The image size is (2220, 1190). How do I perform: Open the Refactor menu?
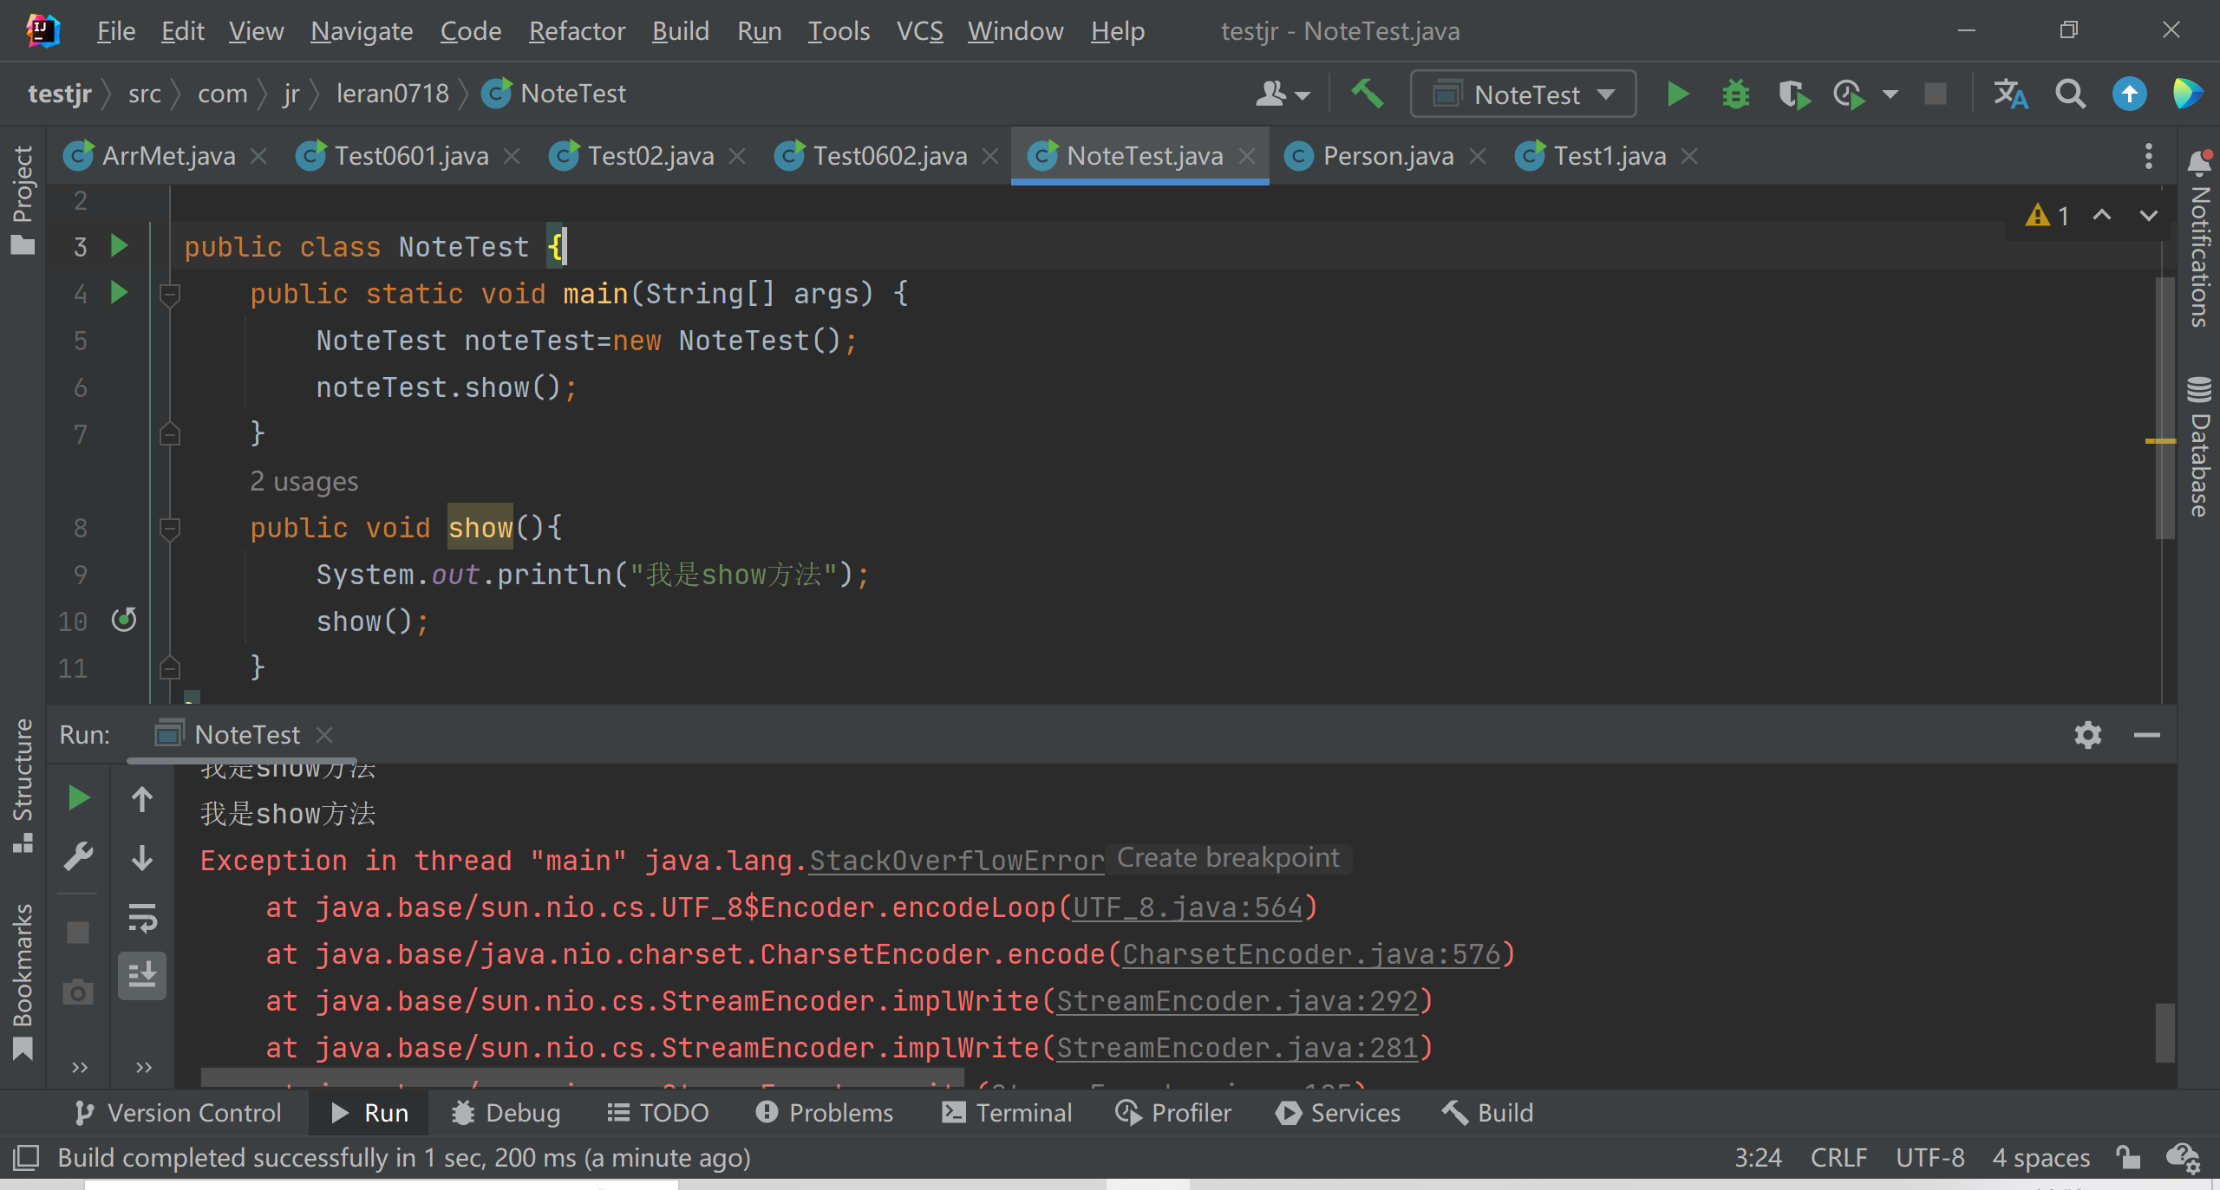point(577,31)
